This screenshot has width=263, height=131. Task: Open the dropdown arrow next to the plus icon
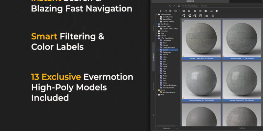coord(163,11)
